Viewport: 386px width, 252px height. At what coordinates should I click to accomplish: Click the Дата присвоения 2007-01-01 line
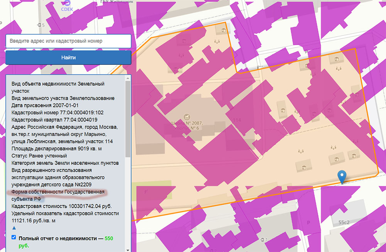pyautogui.click(x=45, y=105)
